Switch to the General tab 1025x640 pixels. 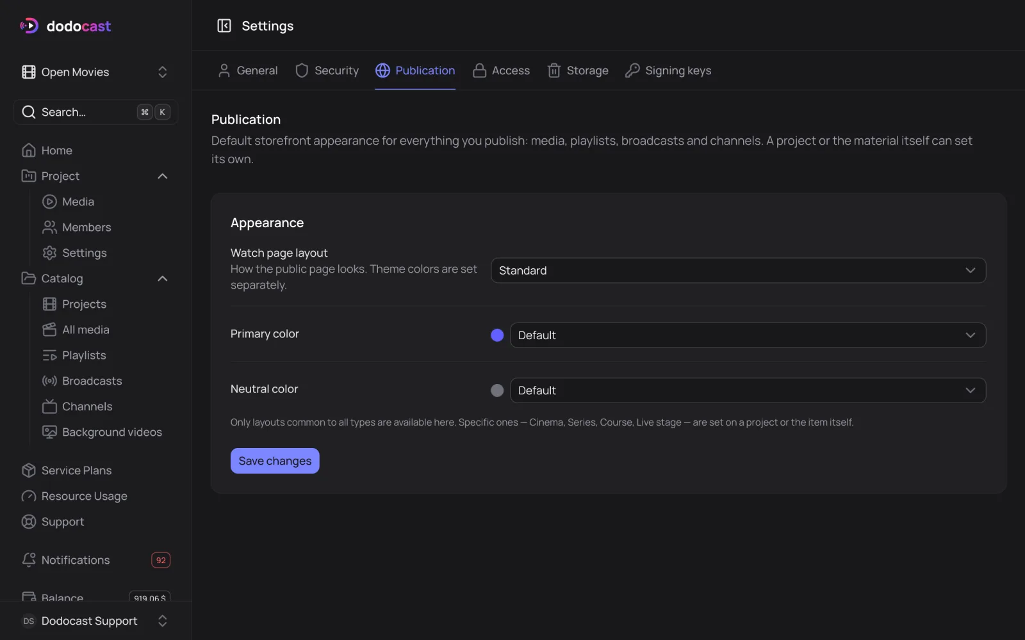pos(248,70)
